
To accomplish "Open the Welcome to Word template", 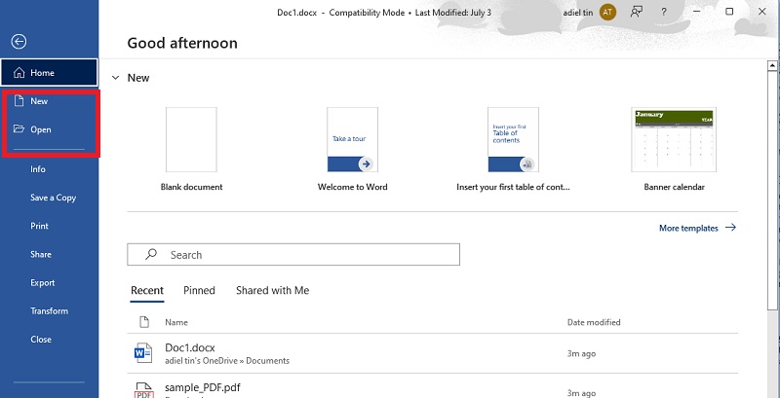I will 352,149.
